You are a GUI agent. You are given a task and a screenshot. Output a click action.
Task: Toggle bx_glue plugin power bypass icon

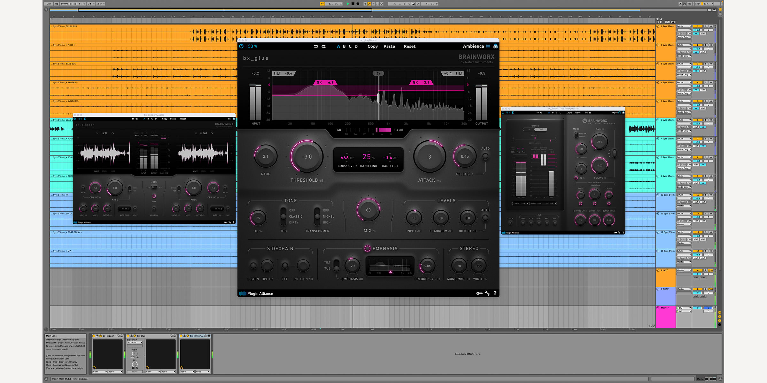241,46
